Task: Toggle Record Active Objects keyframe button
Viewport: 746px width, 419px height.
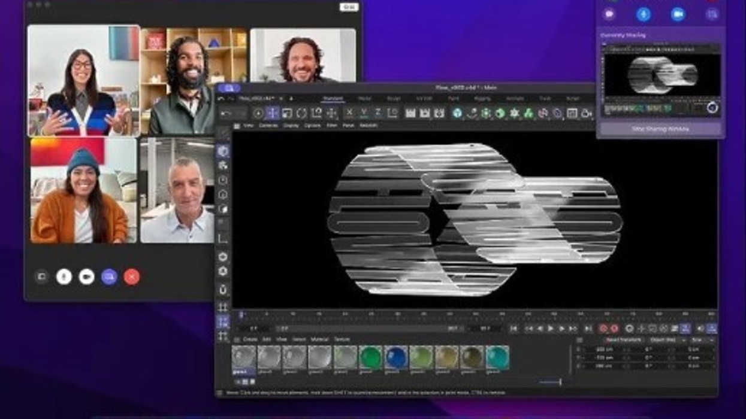Action: click(603, 329)
